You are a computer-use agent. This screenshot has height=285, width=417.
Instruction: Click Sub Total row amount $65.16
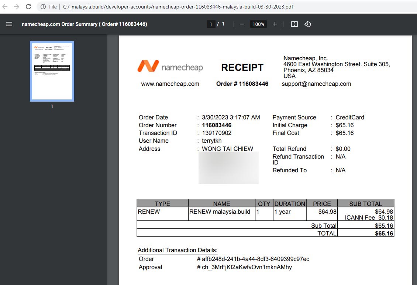pyautogui.click(x=384, y=225)
